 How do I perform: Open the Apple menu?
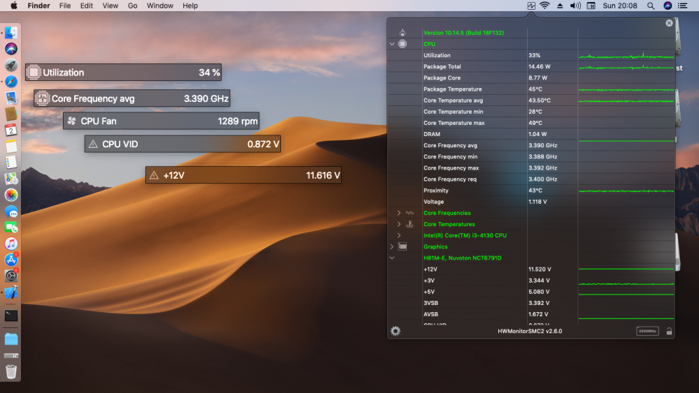click(x=14, y=6)
